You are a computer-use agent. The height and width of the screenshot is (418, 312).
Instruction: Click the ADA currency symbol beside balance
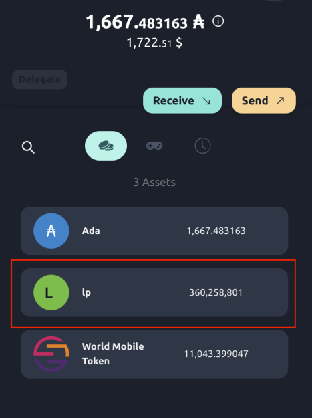point(198,22)
